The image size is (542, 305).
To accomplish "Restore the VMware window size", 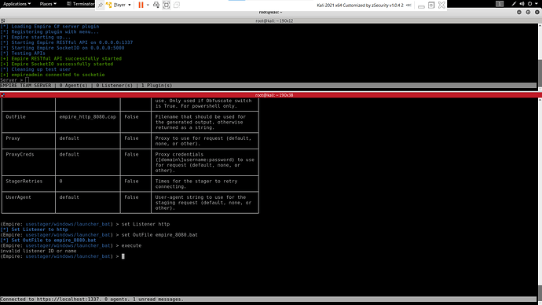I will pos(431,5).
